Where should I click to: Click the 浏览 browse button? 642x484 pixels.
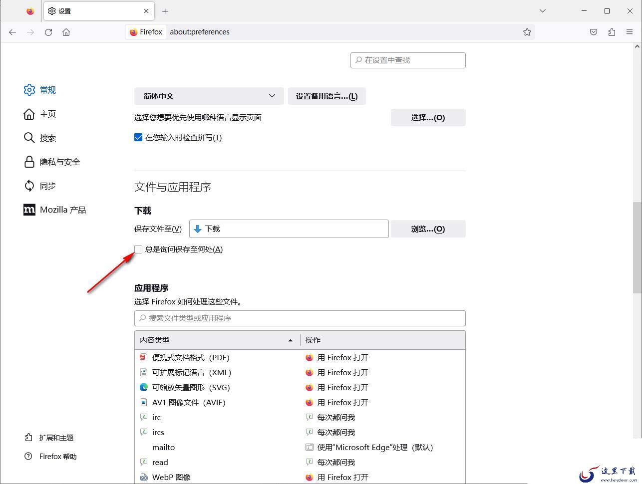pyautogui.click(x=428, y=229)
